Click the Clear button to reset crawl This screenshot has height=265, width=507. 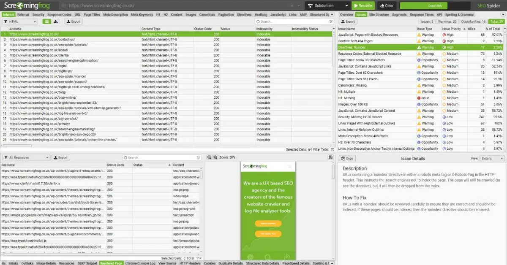click(387, 5)
